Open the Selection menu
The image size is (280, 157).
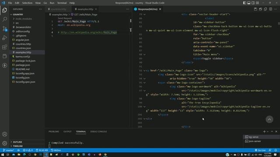click(x=27, y=3)
